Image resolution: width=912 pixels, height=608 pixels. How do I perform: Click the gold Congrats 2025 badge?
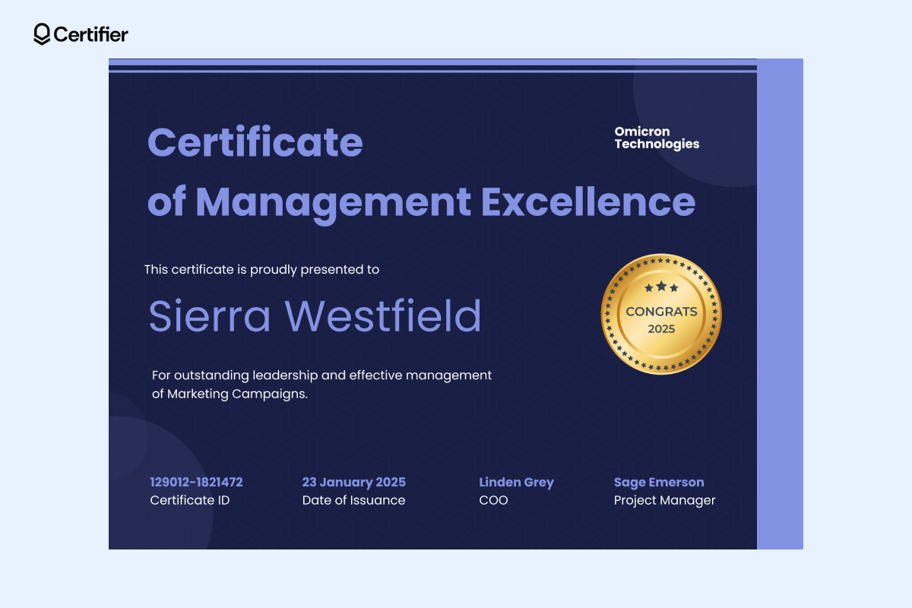(x=661, y=314)
